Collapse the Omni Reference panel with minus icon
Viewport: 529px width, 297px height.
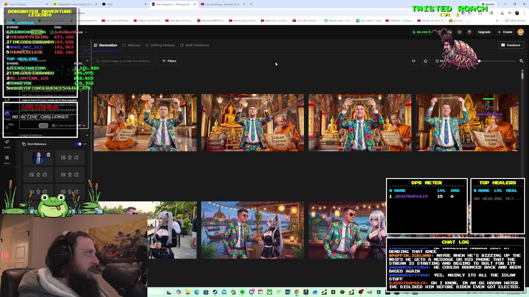click(x=85, y=144)
